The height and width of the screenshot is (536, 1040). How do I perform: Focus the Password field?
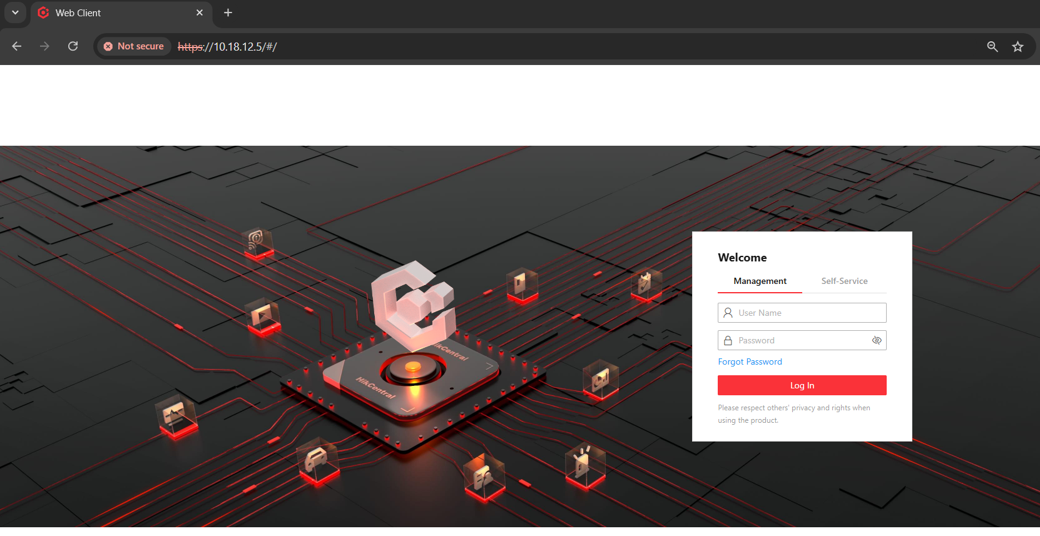click(x=802, y=340)
